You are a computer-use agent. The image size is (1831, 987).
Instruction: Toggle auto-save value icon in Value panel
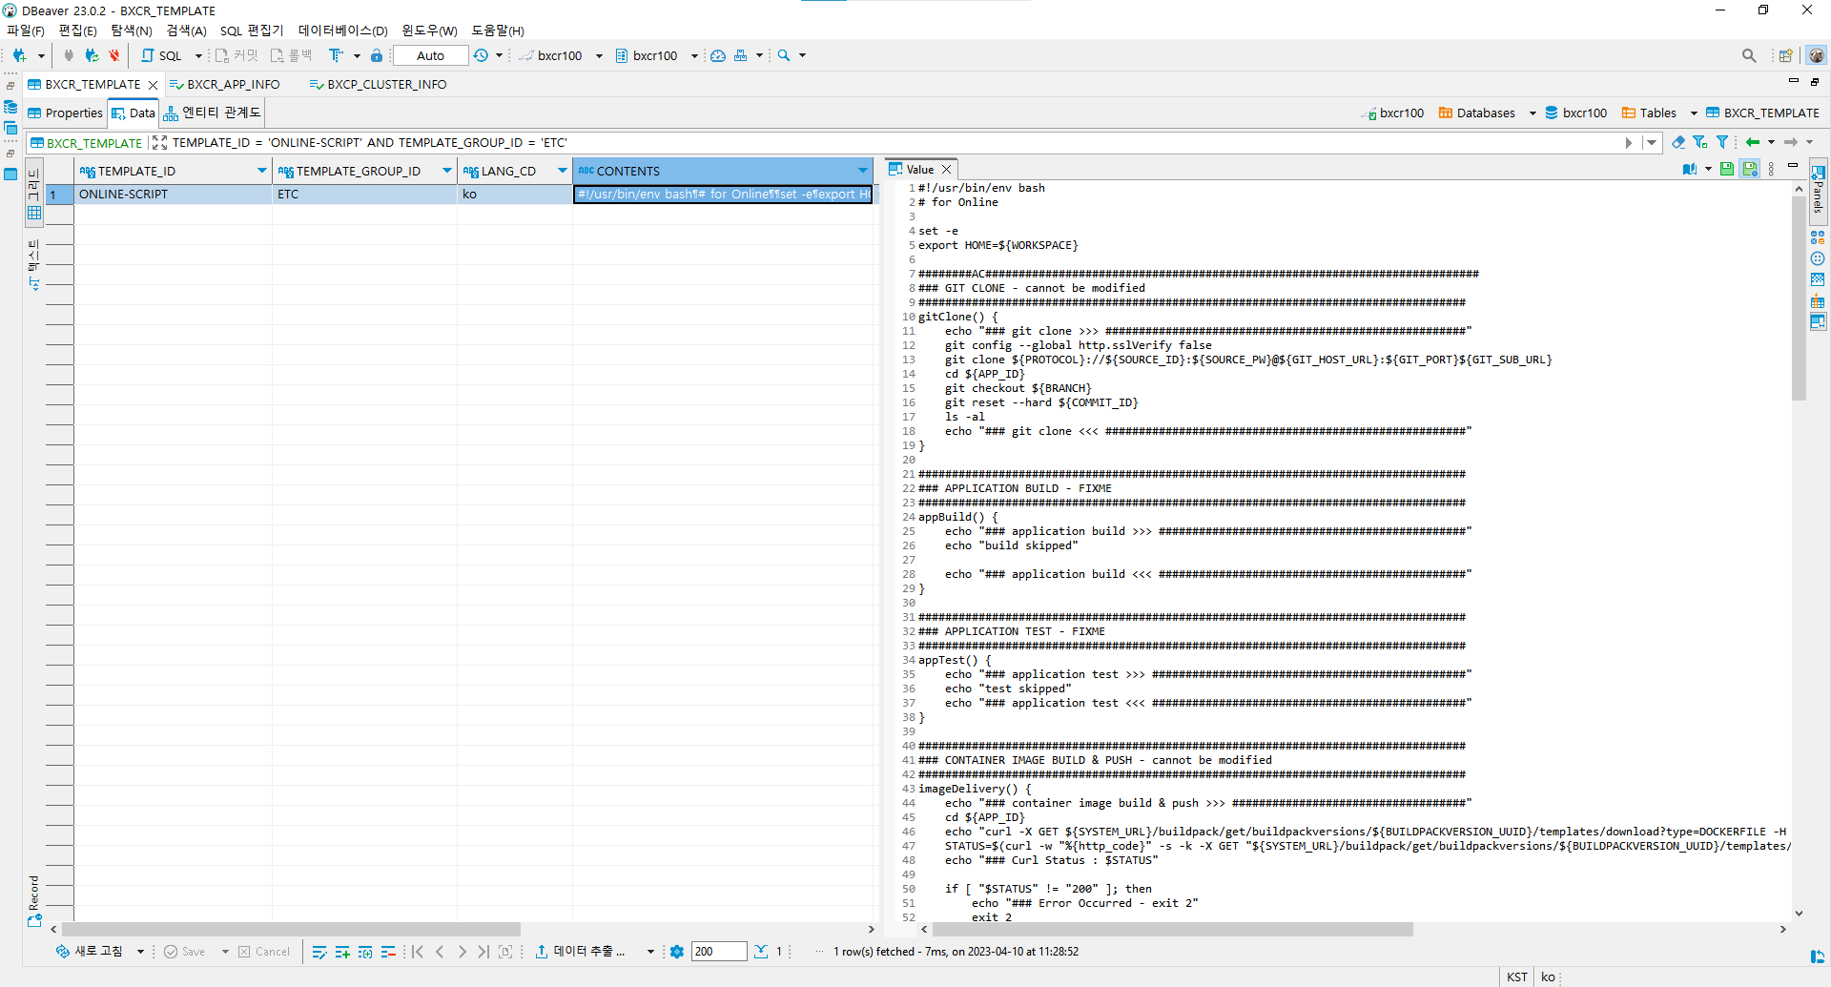1750,169
